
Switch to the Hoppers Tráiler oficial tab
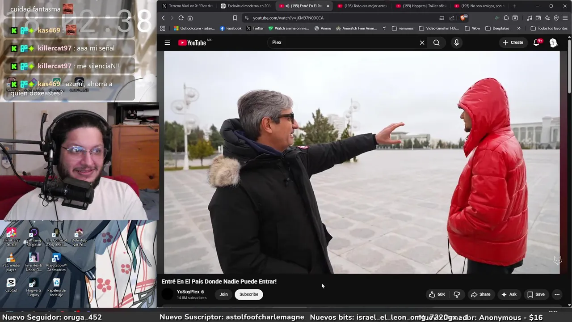(x=421, y=6)
